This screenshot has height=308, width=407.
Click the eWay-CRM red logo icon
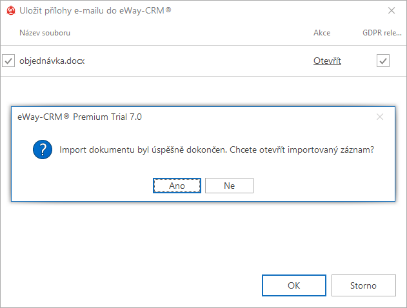(x=11, y=10)
